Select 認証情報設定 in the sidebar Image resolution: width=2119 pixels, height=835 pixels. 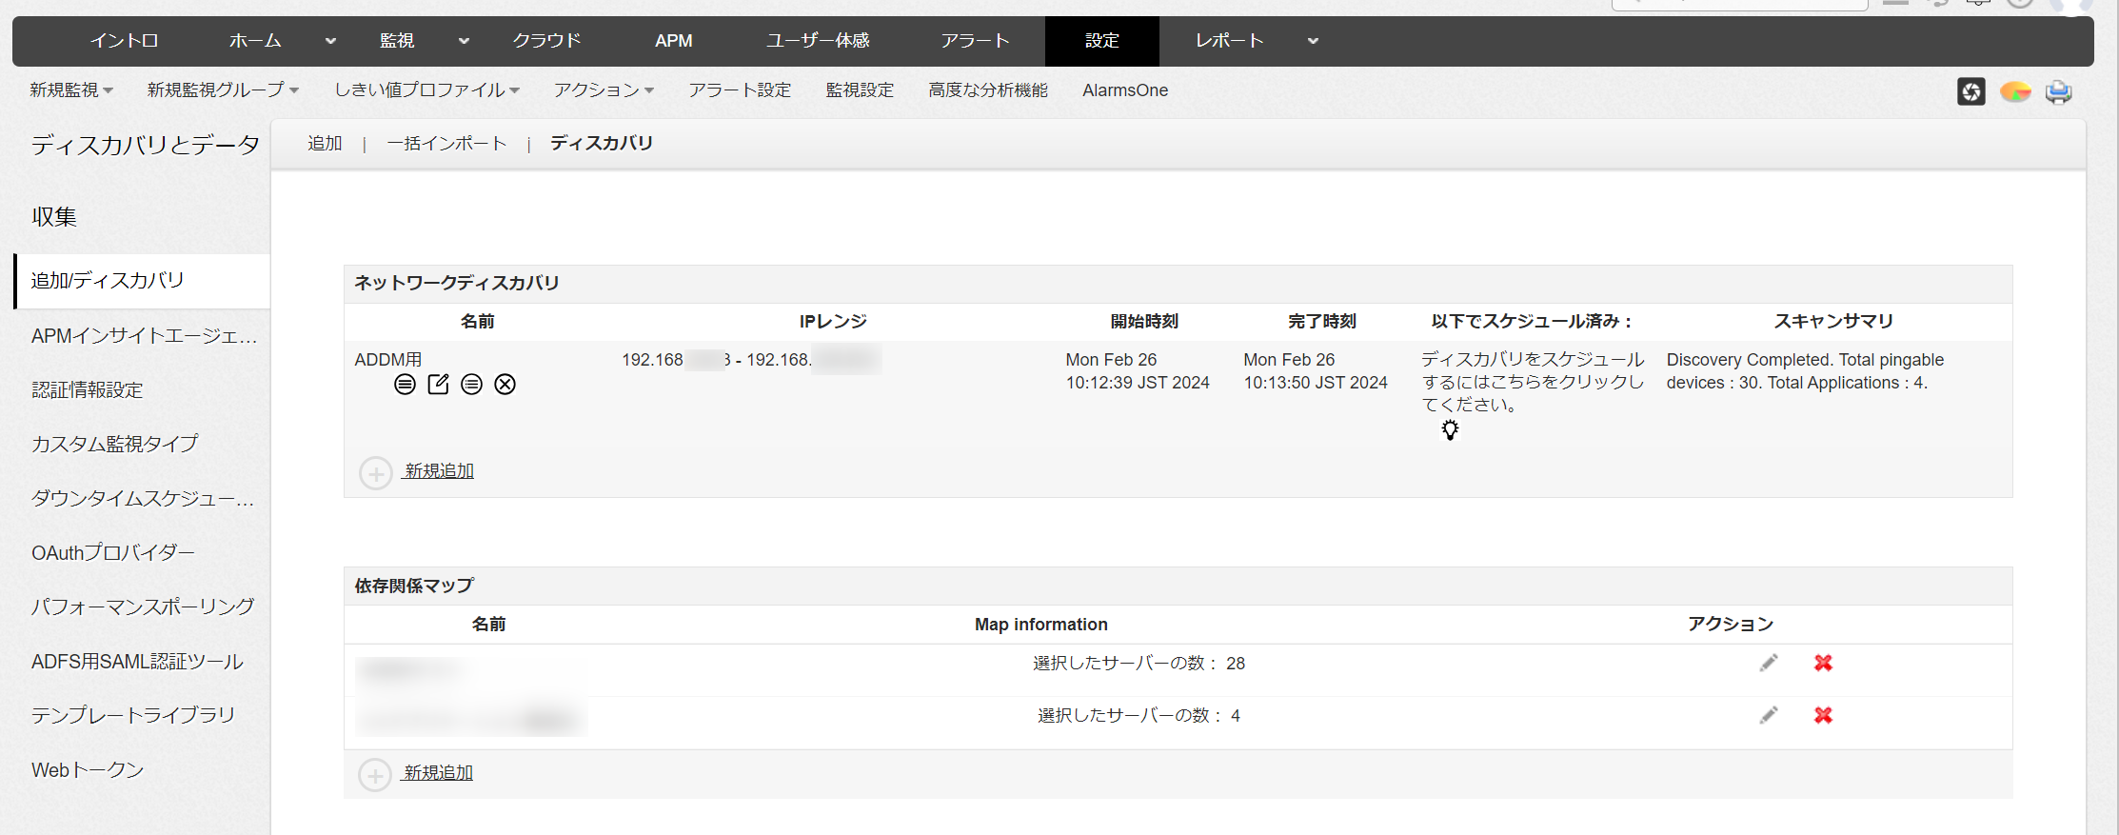(x=87, y=389)
